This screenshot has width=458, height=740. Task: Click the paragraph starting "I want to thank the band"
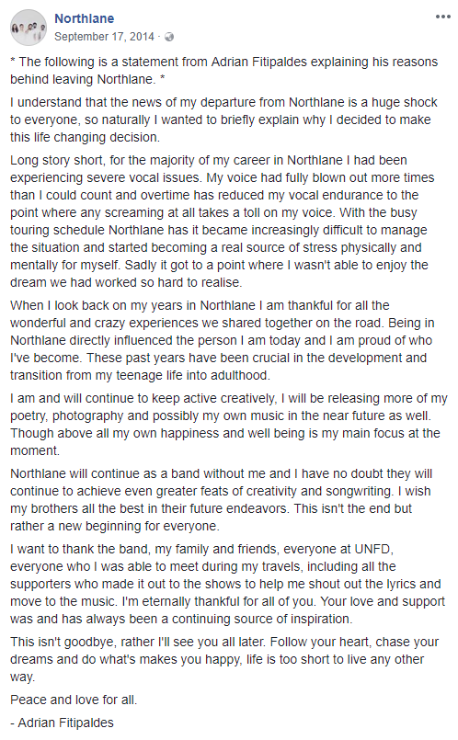click(x=227, y=584)
